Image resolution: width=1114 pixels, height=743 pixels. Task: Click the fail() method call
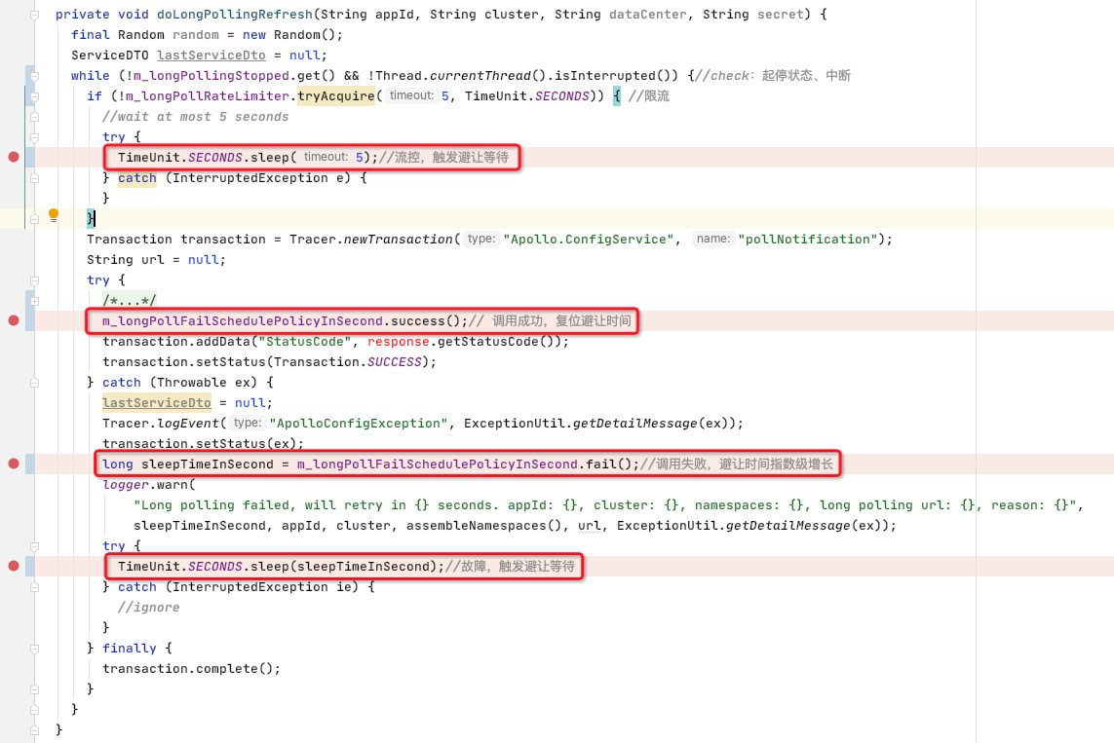tap(608, 464)
